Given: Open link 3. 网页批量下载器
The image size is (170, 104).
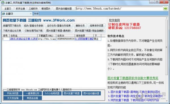Looking at the screenshot, I should (133, 100).
